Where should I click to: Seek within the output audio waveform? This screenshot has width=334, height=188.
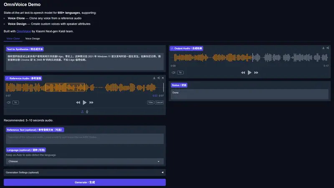[x=250, y=58]
